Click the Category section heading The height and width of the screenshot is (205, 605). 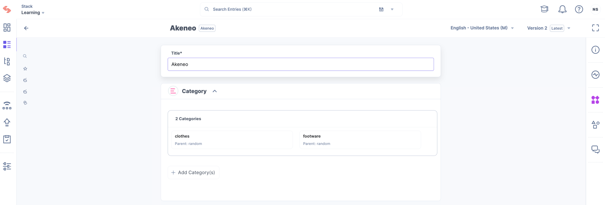point(194,91)
